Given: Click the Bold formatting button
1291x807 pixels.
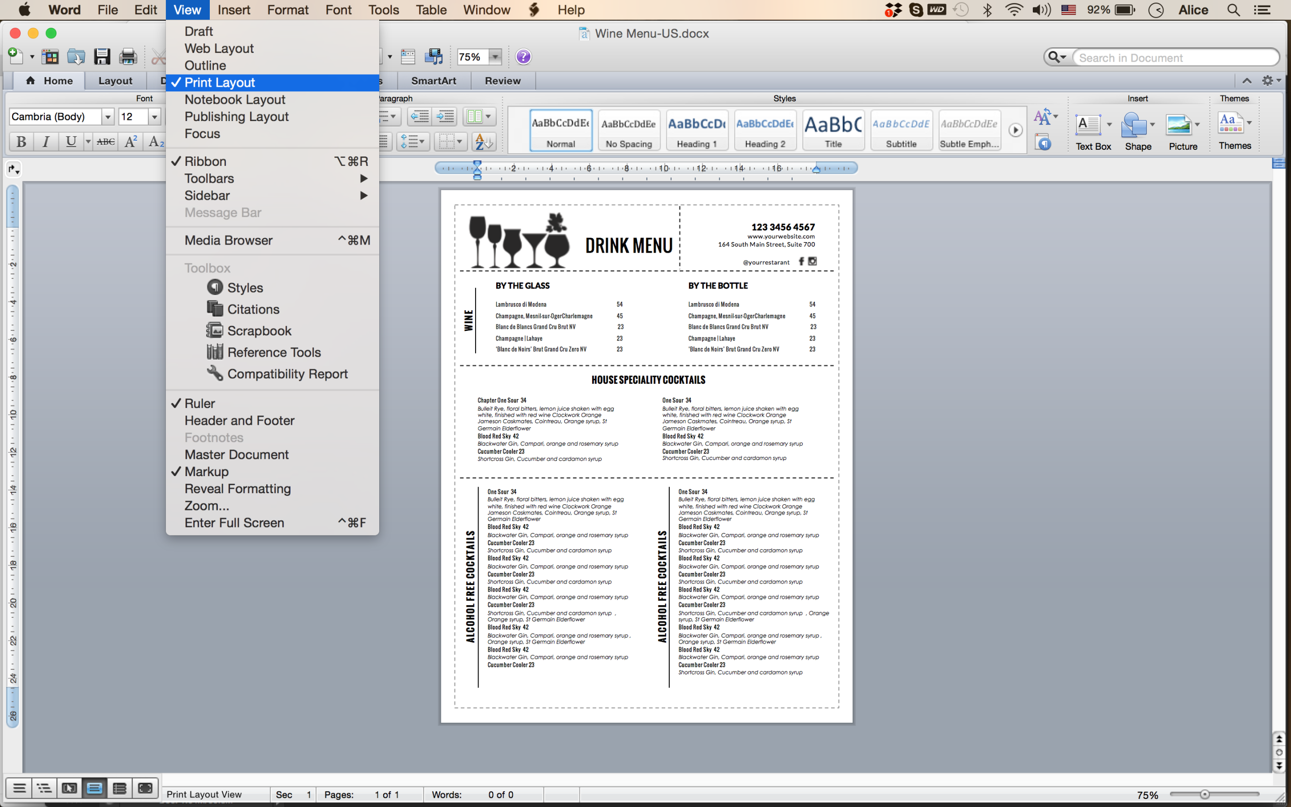Looking at the screenshot, I should point(21,141).
